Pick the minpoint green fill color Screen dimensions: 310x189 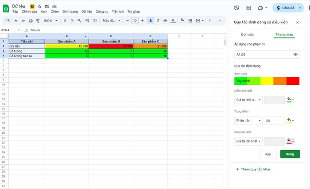[x=290, y=100]
